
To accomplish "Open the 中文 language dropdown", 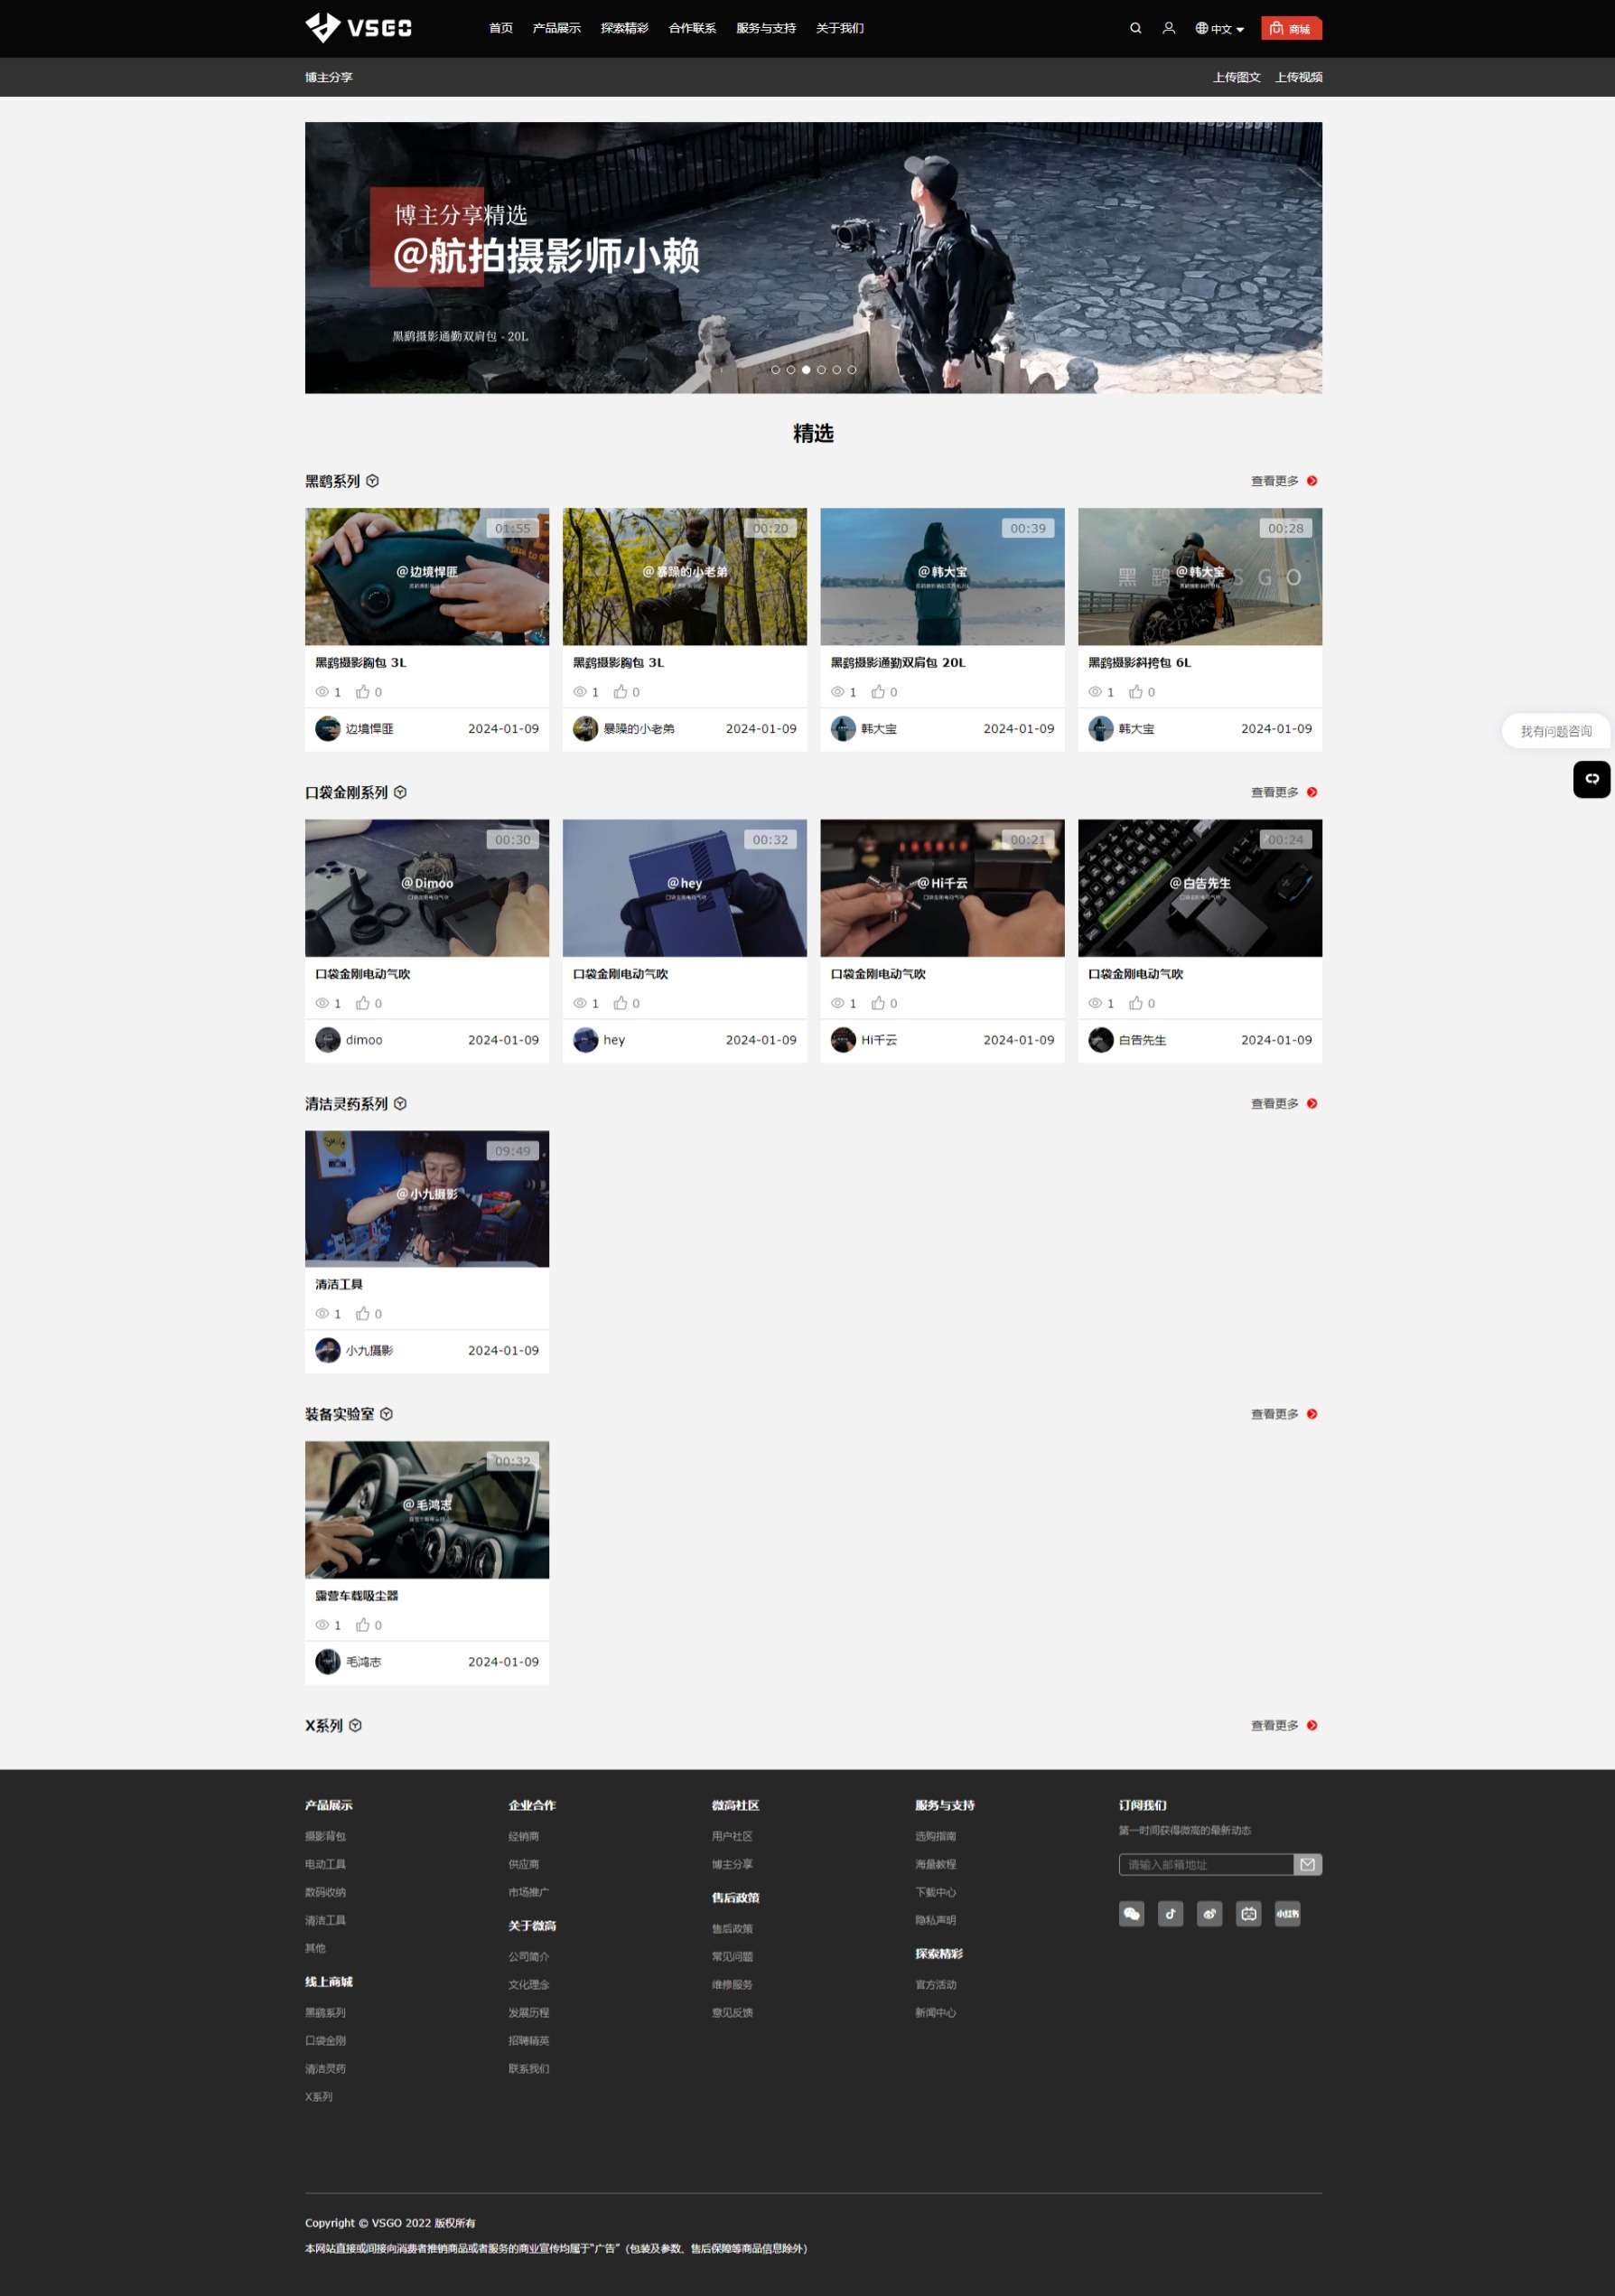I will (1219, 28).
